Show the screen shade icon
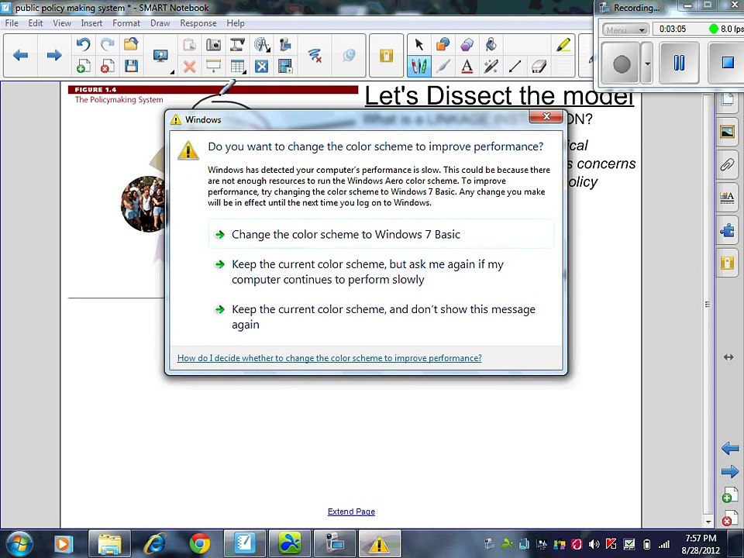 [214, 66]
